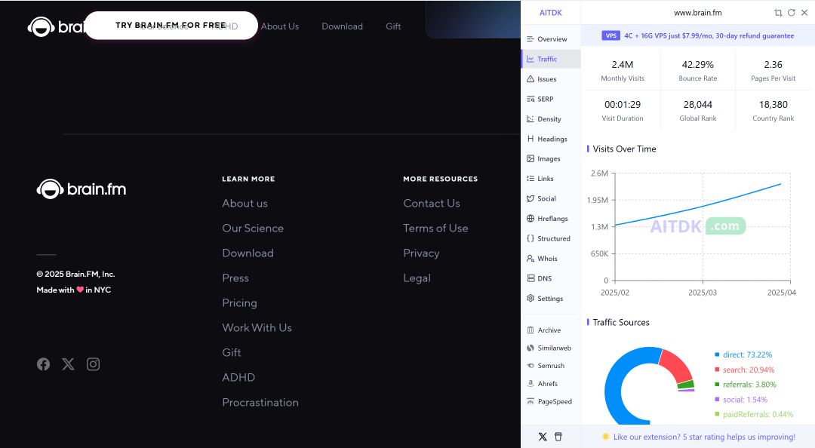Click the X (Twitter) icon in AITDK footer
This screenshot has width=815, height=448.
[543, 437]
